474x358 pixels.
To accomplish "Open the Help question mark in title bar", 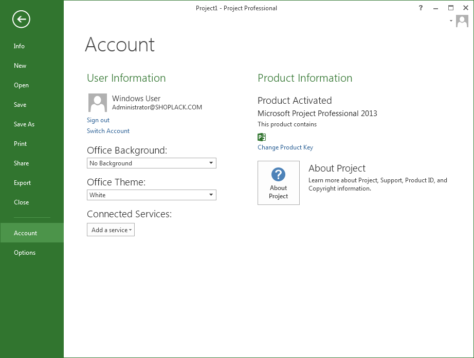I will pos(421,8).
